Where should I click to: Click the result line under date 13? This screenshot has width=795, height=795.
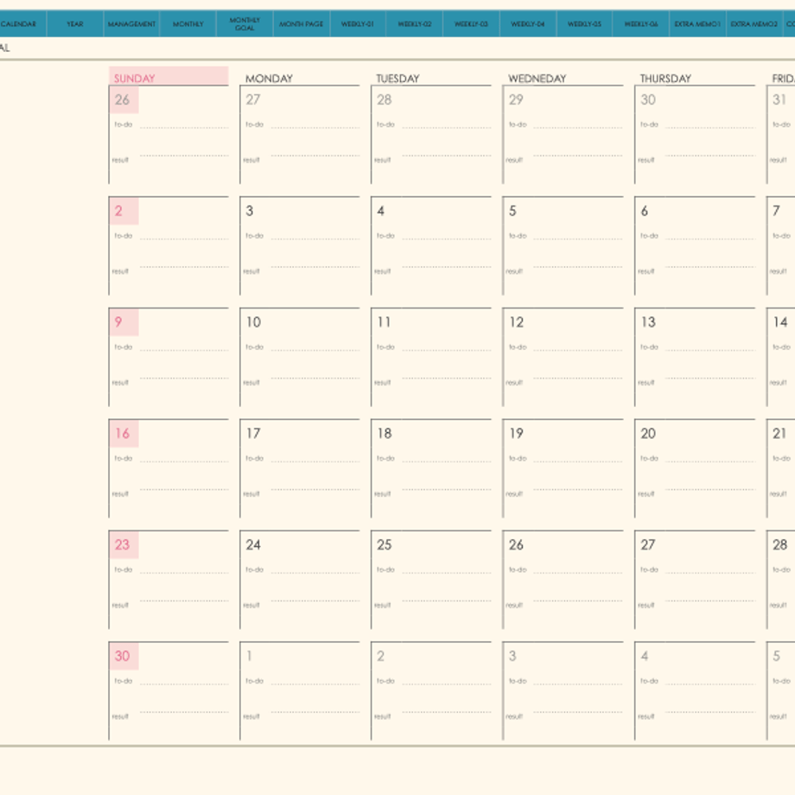click(709, 378)
